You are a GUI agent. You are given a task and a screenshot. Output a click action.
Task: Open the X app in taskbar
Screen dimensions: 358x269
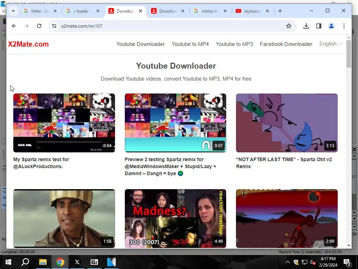tap(77, 262)
